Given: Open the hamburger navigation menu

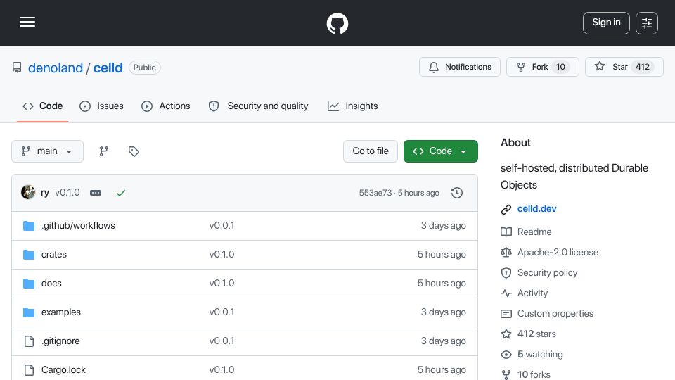Looking at the screenshot, I should 27,22.
